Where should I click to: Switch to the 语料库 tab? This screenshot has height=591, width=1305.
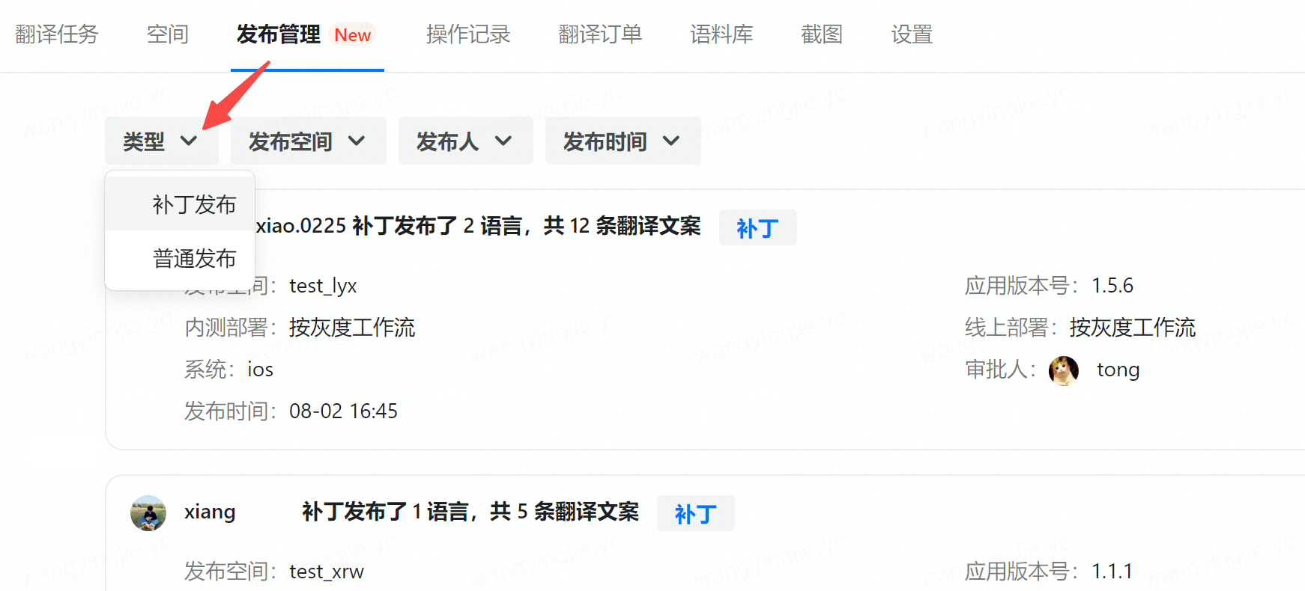tap(721, 34)
